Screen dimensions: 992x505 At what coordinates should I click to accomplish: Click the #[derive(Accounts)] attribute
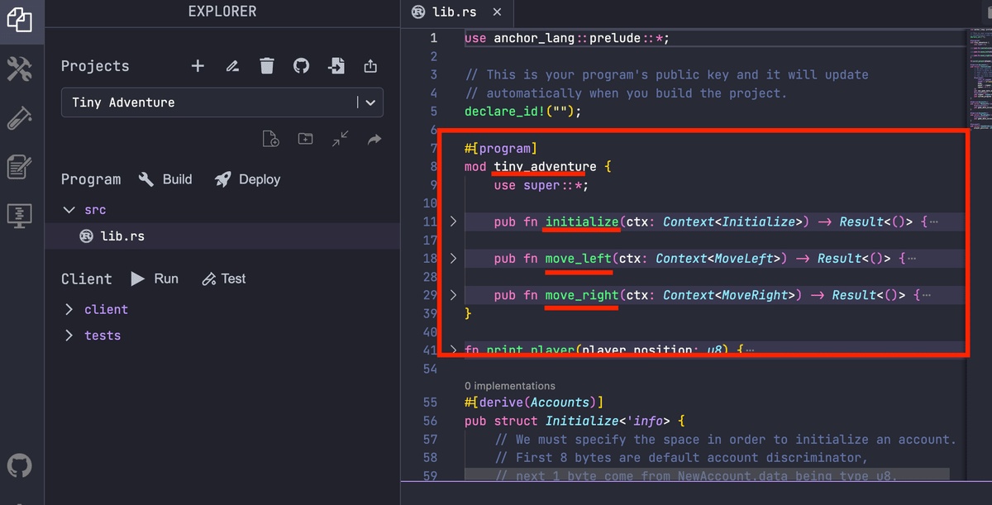pos(534,403)
